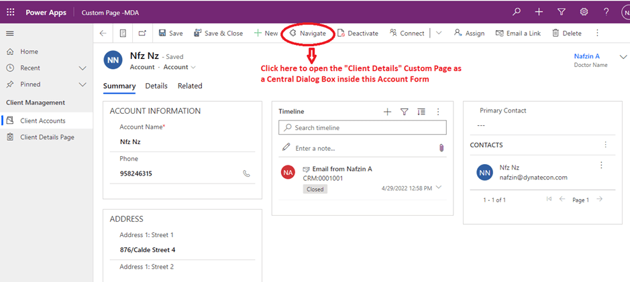
Task: Open the settings gear icon
Action: 584,12
